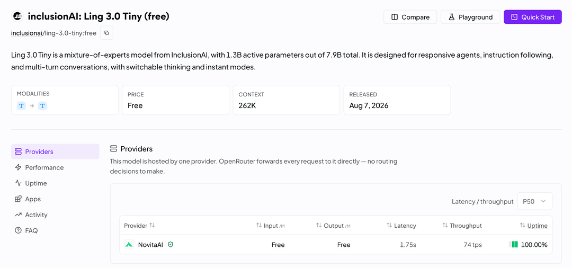Click the 1.75s latency value
The width and height of the screenshot is (572, 268).
(408, 245)
